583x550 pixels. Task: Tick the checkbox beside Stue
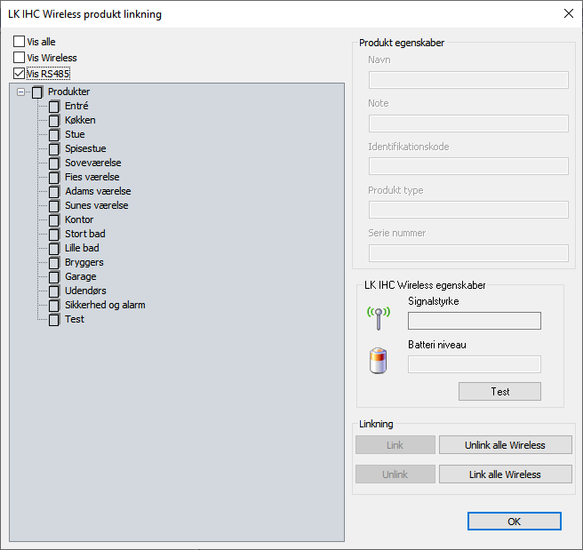(54, 134)
